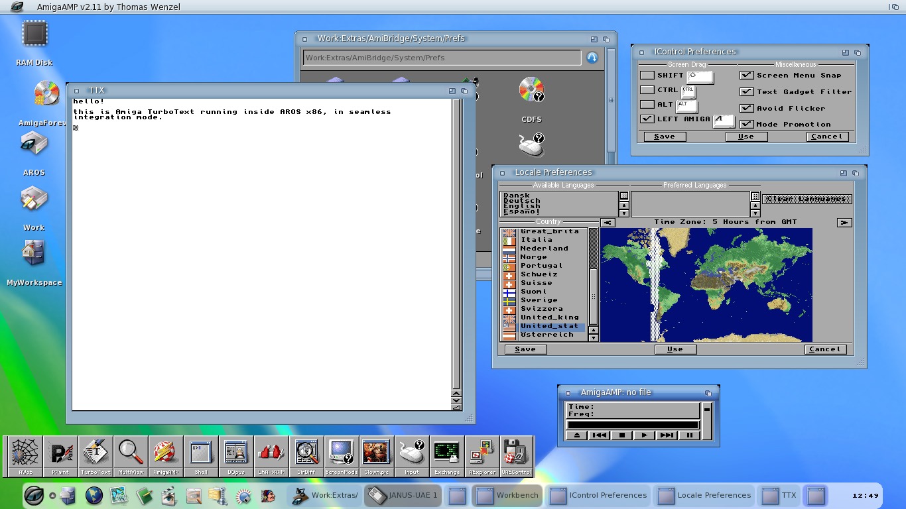Image resolution: width=906 pixels, height=509 pixels.
Task: Click TTX window scroll down arrow
Action: 456,400
